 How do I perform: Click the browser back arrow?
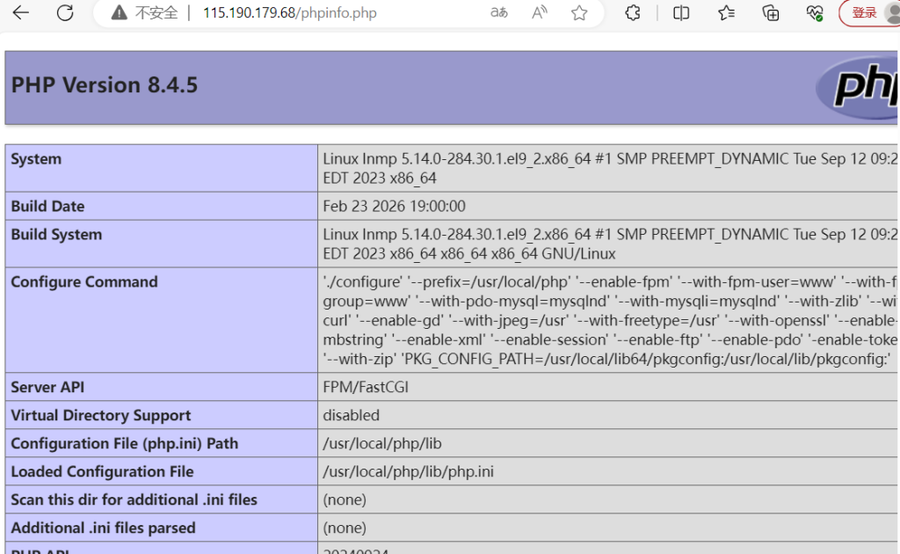pos(20,13)
